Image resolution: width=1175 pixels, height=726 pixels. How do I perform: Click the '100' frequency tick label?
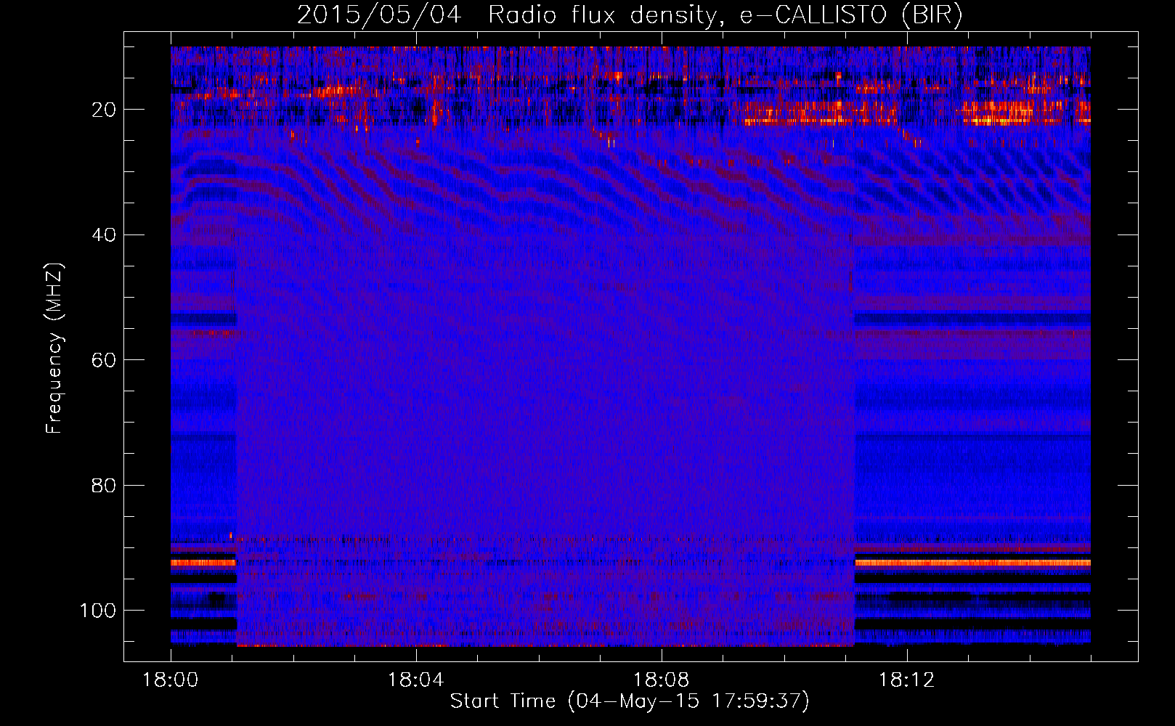98,611
